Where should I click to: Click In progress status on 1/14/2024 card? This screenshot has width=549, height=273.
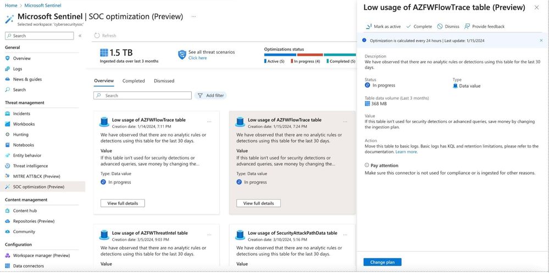coord(116,182)
